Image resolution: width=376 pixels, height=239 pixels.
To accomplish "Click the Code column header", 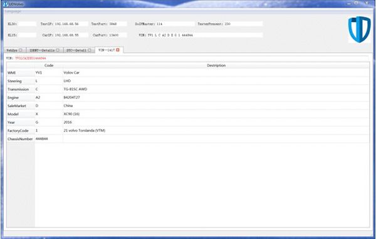I will (x=49, y=65).
